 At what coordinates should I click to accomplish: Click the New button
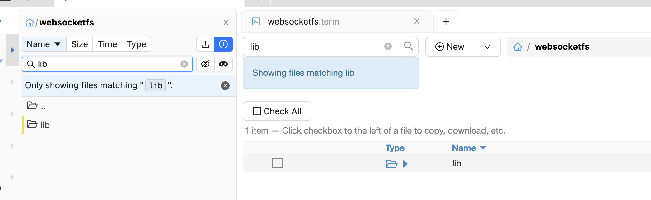coord(449,47)
